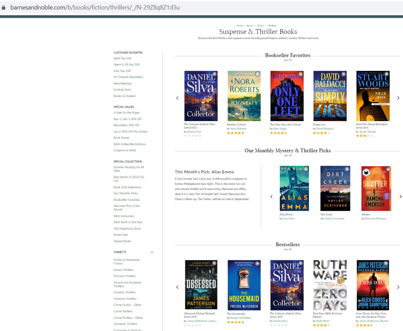This screenshot has width=403, height=331.
Task: Add Identity by Nora Roberts to wishlist
Action: pos(257,74)
